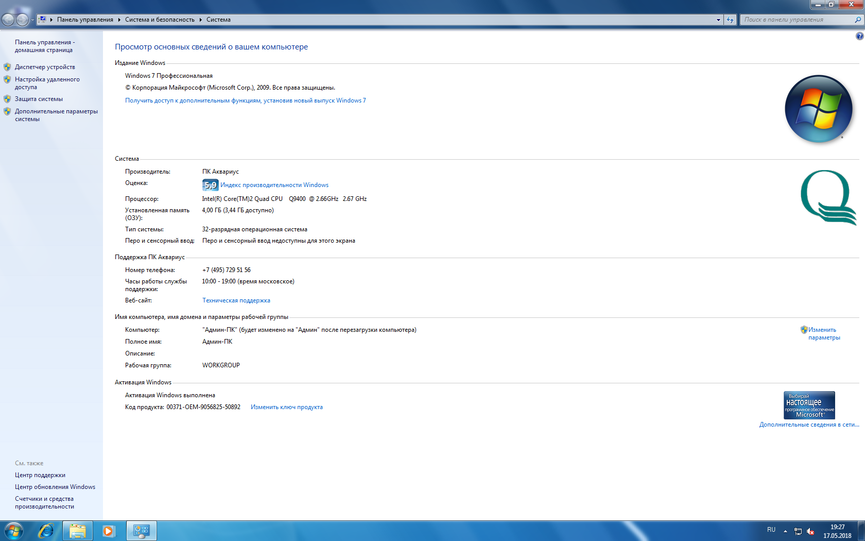Open 'Счетчики и средства производительности' link
The image size is (865, 541).
coord(44,502)
